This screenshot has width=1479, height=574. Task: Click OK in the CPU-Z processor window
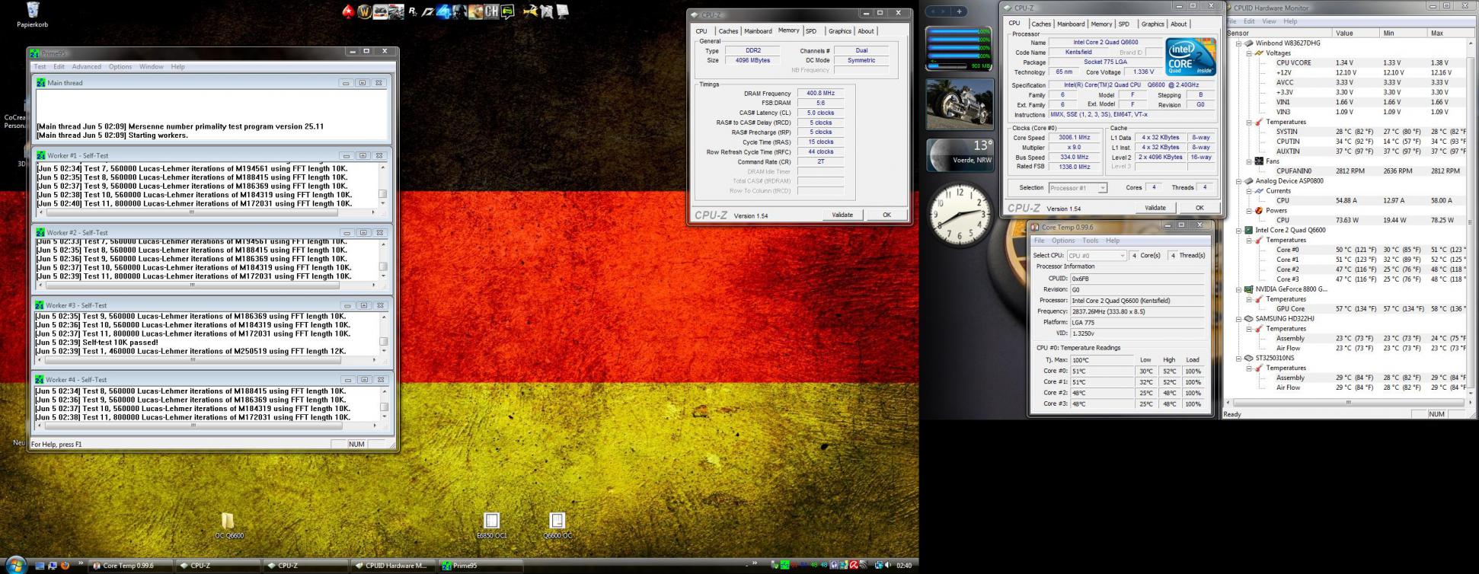tap(1199, 208)
